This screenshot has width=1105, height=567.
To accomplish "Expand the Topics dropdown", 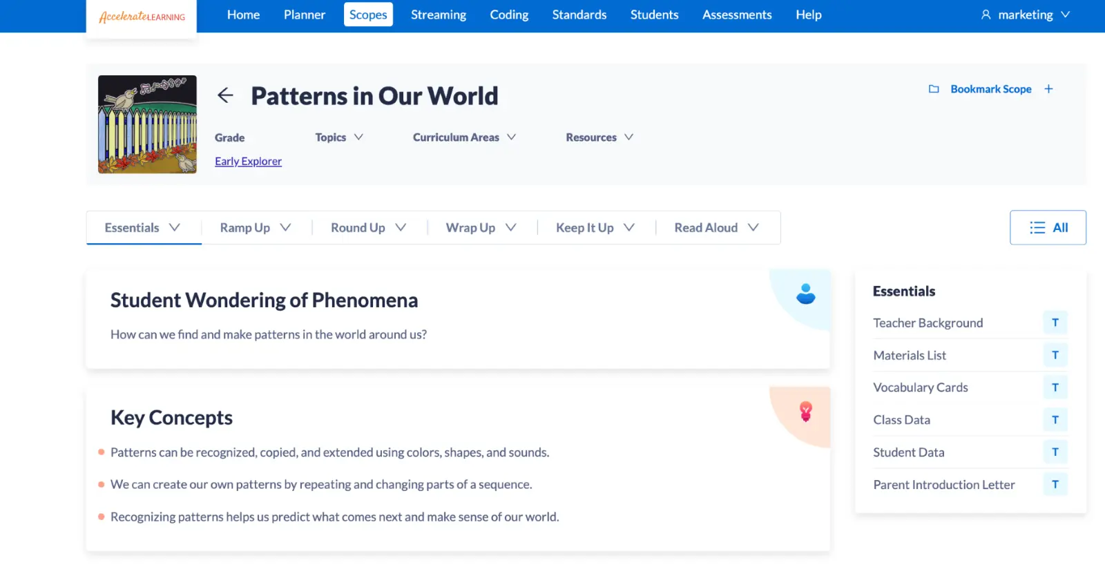I will pos(339,137).
